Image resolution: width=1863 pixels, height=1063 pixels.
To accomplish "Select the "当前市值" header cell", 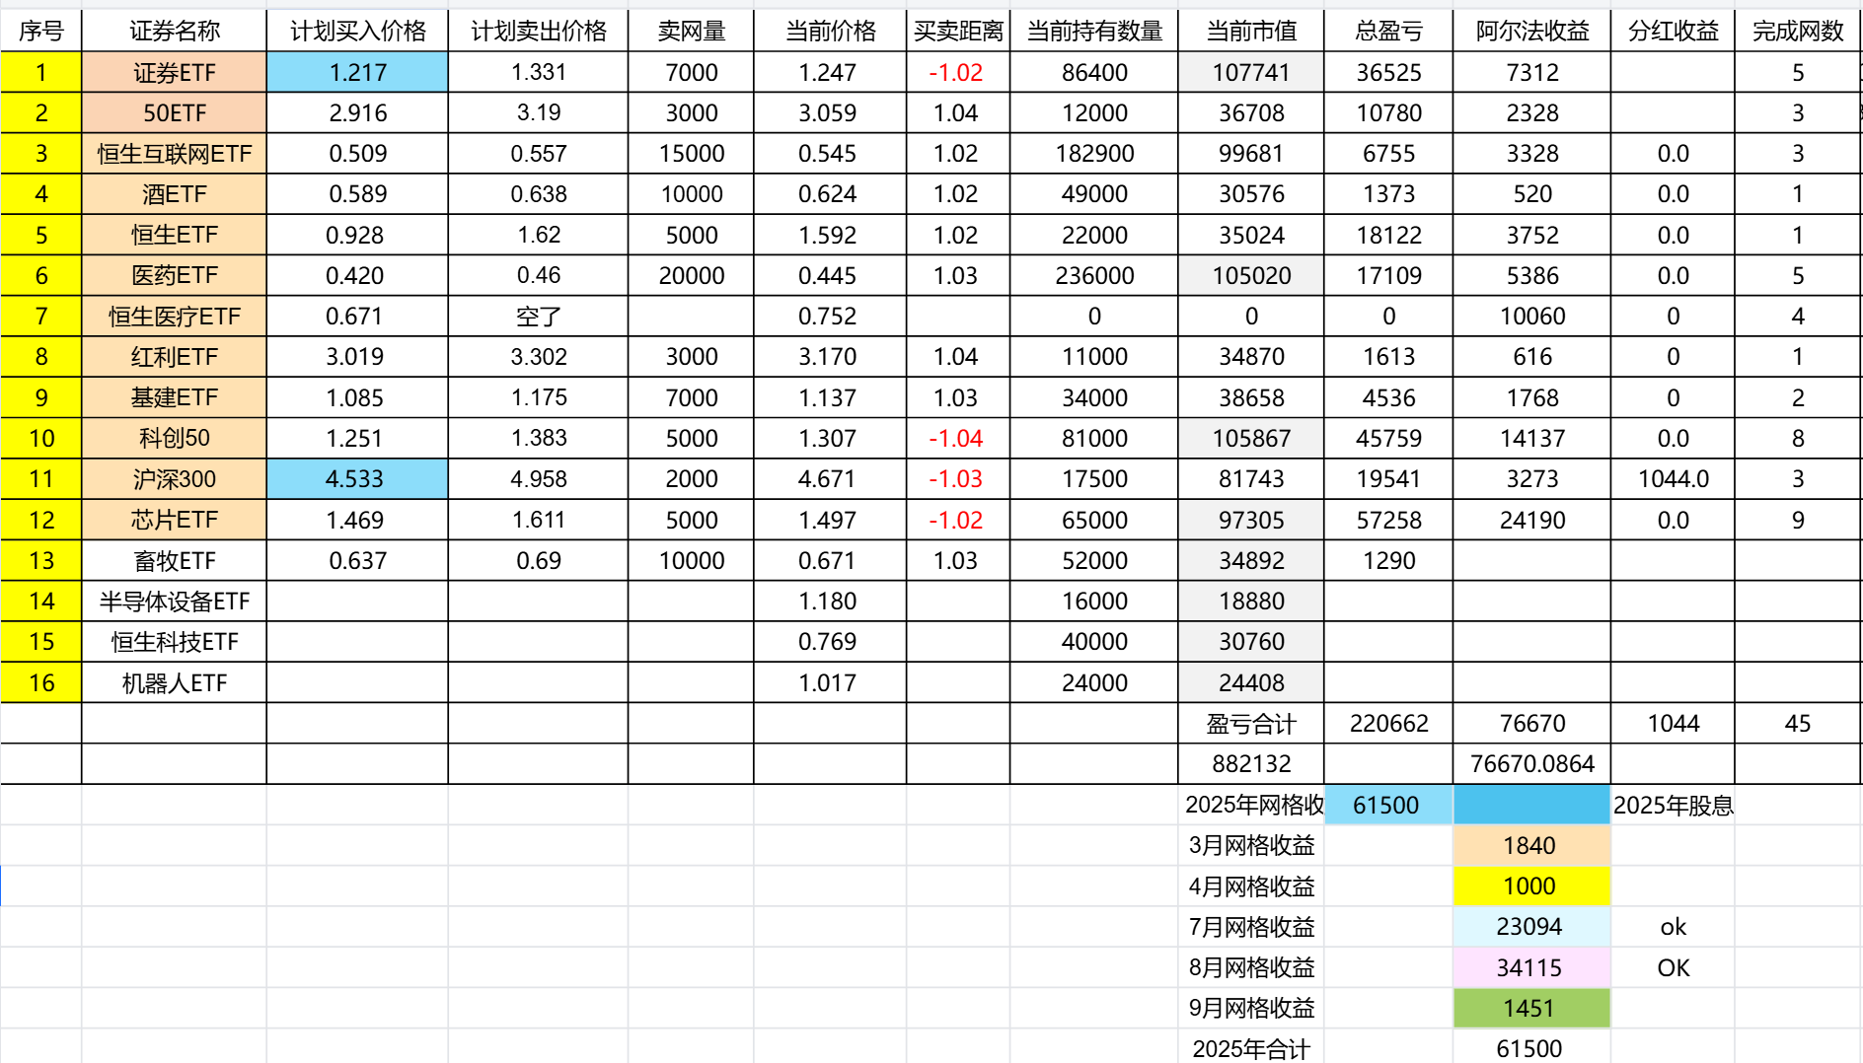I will click(x=1251, y=32).
